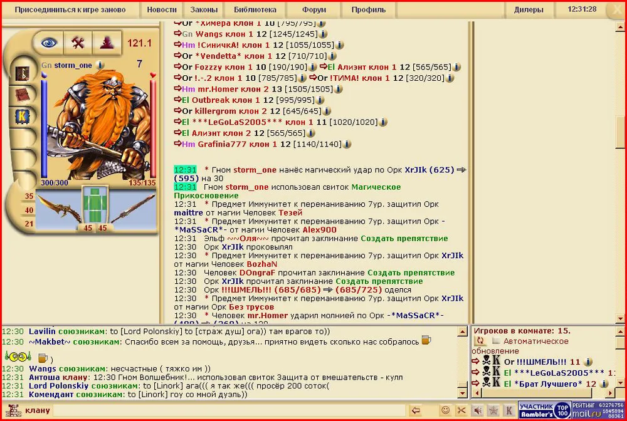Open the crossed hammers tools icon
This screenshot has width=627, height=421.
tap(78, 42)
